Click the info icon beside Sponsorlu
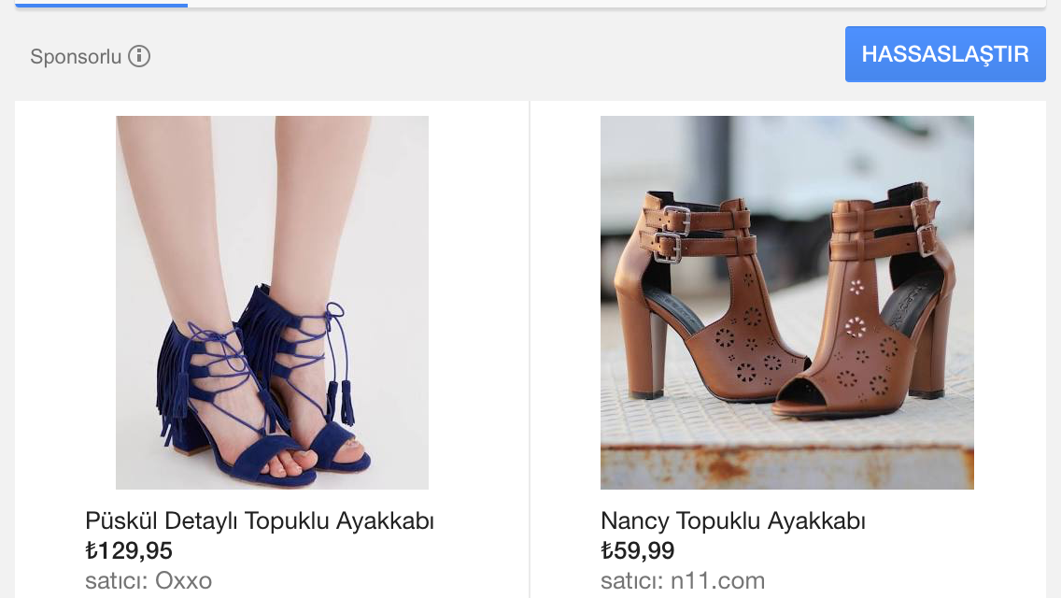The height and width of the screenshot is (598, 1061). (139, 56)
